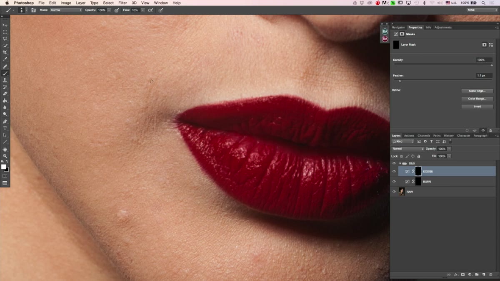Select the Eraser tool
Viewport: 500px width, 281px height.
point(5,94)
